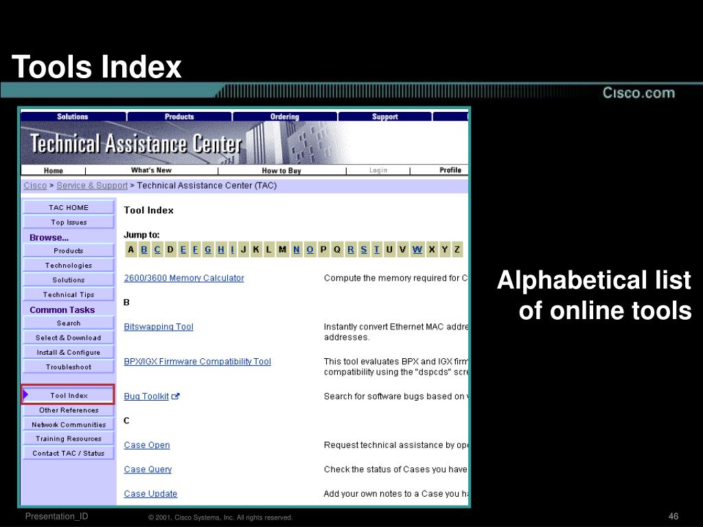
Task: Open the 2600/3600 Memory Calculator link
Action: point(184,278)
